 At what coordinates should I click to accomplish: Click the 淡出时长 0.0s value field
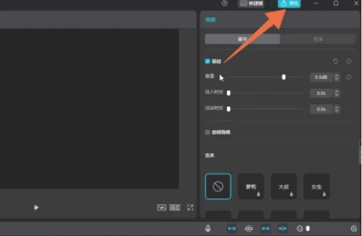pos(321,109)
